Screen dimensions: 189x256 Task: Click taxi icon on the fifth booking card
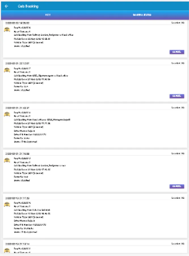coord(7,204)
